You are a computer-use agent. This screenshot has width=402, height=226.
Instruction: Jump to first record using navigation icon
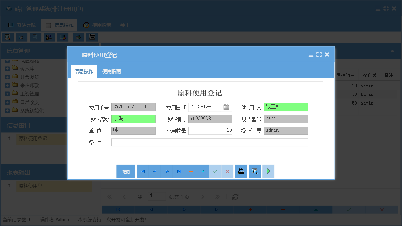pos(142,171)
